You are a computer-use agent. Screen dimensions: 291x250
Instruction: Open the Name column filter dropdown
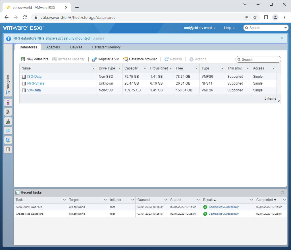click(93, 68)
